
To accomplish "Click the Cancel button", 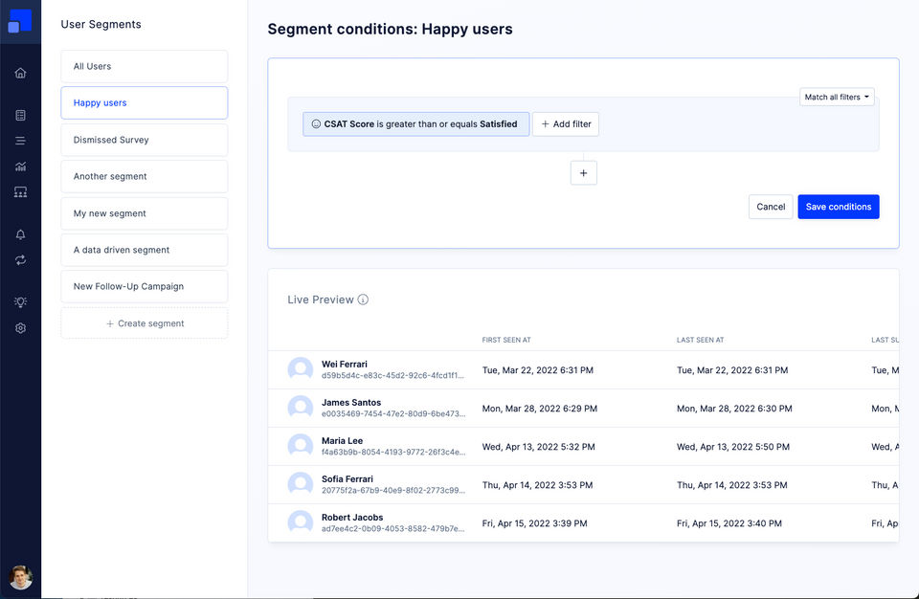I will pos(771,207).
